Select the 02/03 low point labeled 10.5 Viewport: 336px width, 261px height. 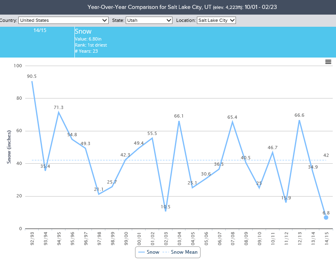pos(166,211)
